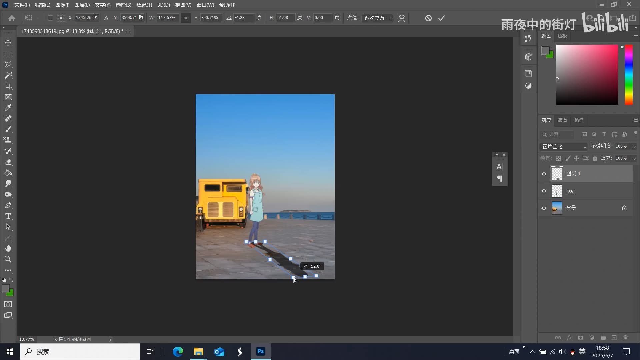The width and height of the screenshot is (640, 360).
Task: Open the Layers panel options menu
Action: [x=635, y=120]
